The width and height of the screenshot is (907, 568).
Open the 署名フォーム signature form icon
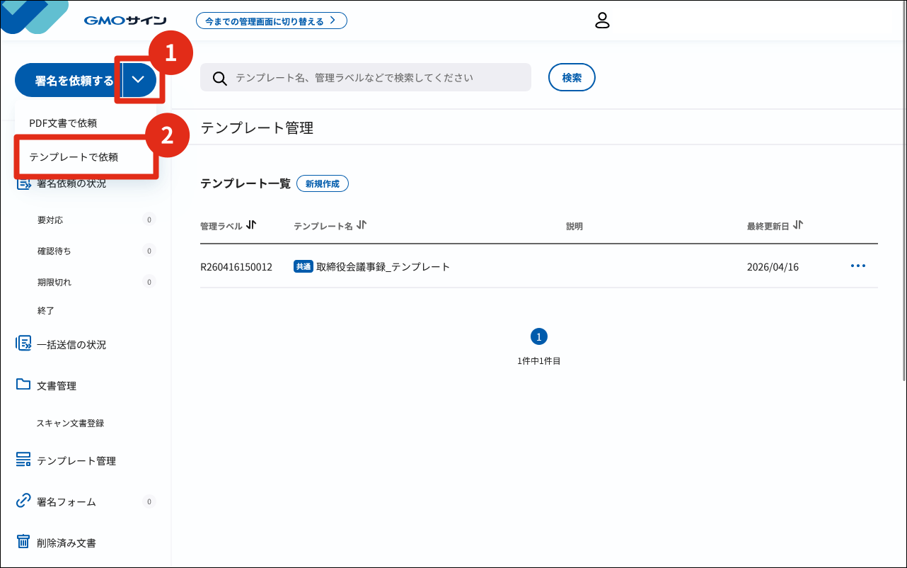click(22, 501)
